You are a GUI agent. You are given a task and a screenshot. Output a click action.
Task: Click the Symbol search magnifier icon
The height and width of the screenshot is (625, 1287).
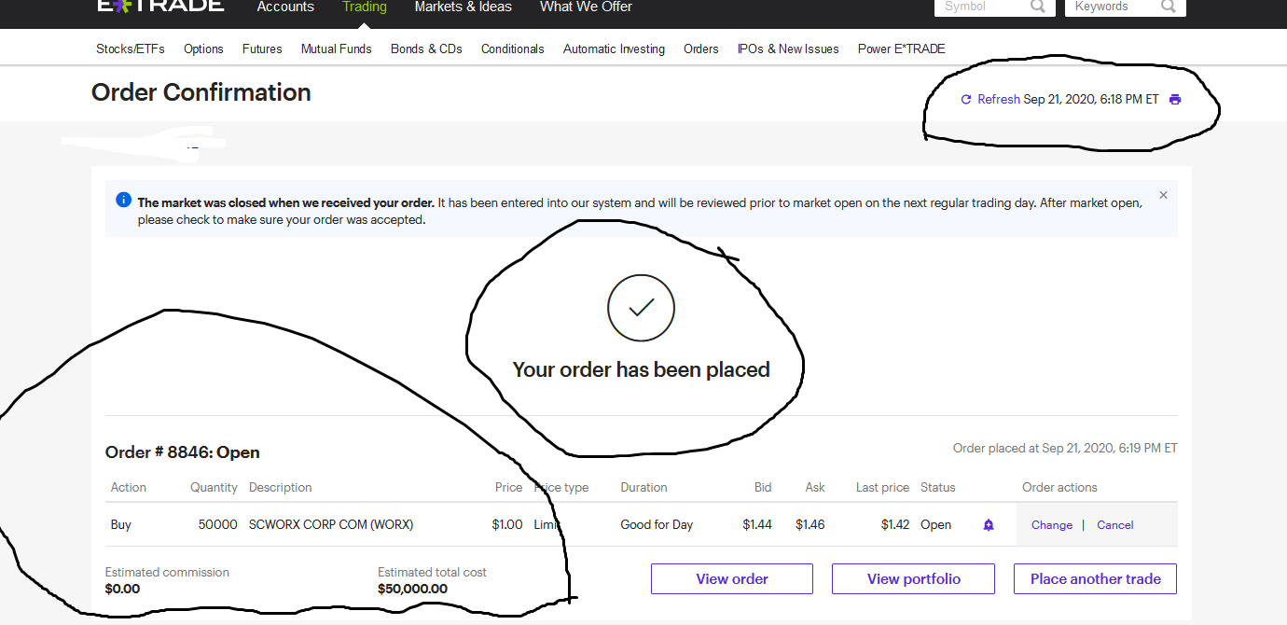coord(1038,6)
